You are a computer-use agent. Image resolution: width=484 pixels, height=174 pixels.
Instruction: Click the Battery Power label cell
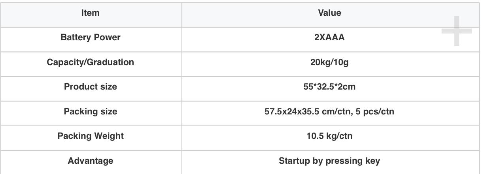click(x=90, y=38)
